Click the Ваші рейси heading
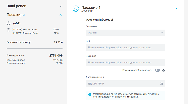Image resolution: width=188 pixels, height=104 pixels. [x=16, y=6]
